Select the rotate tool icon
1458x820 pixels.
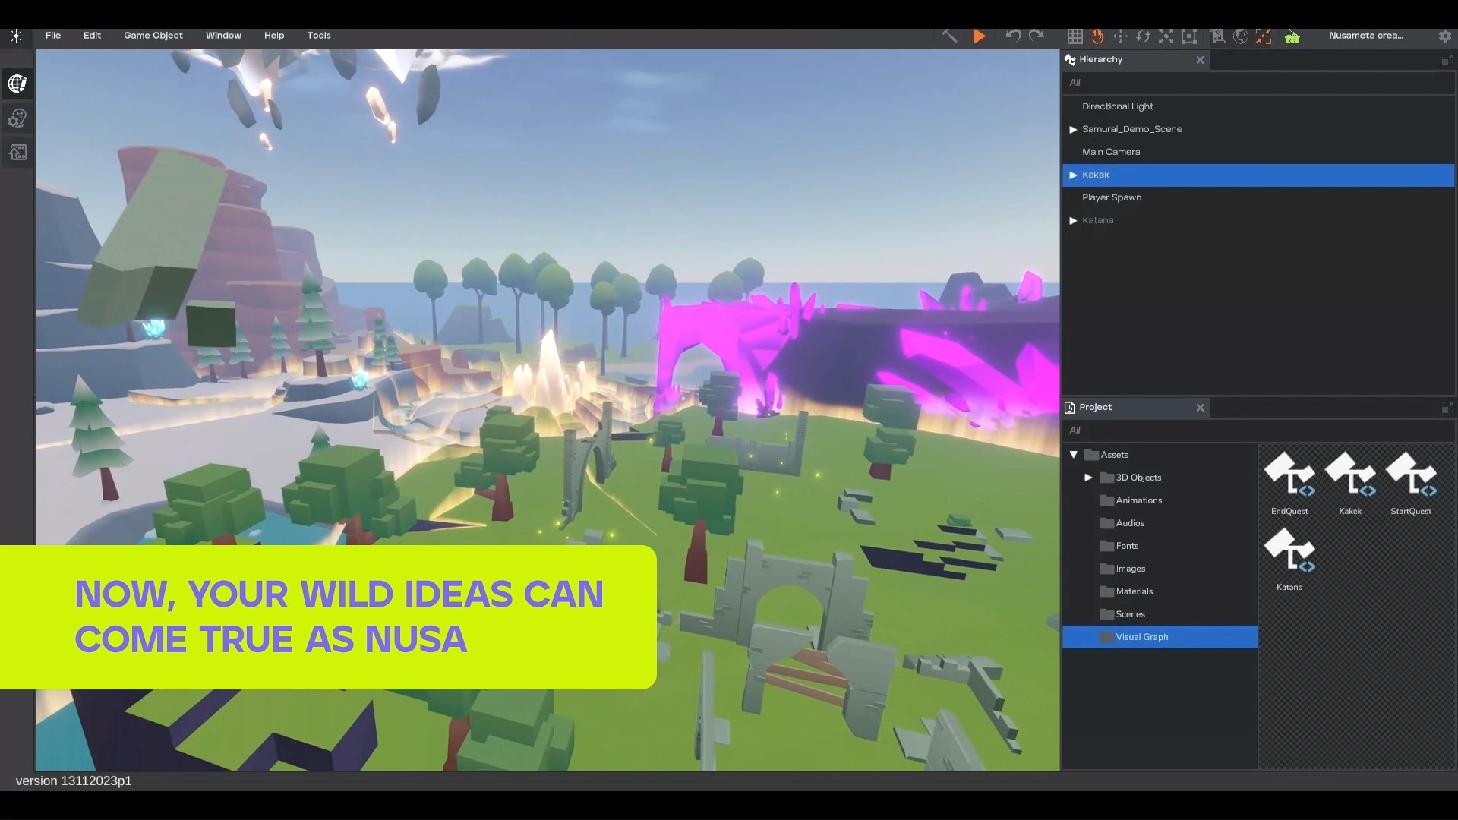pyautogui.click(x=1143, y=36)
